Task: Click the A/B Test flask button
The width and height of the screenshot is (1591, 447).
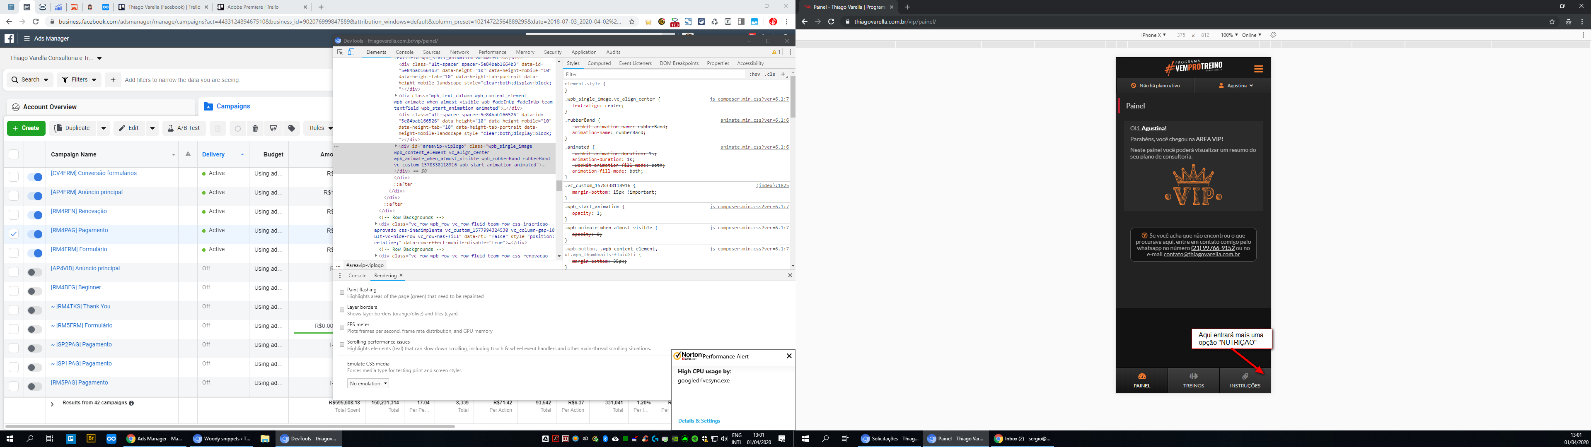Action: pos(184,128)
